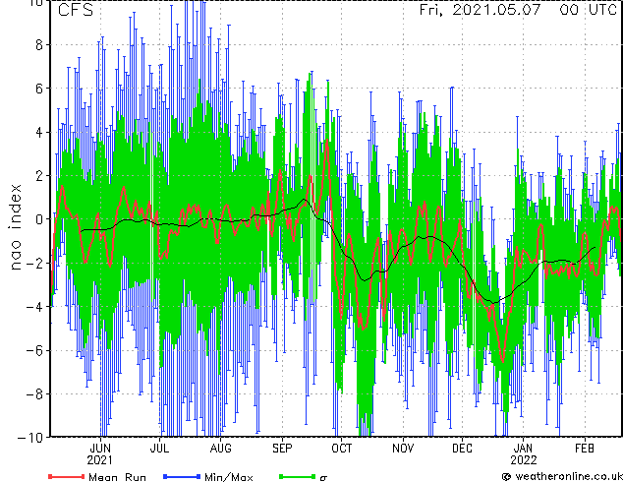Click the y-axis value -2

point(34,263)
